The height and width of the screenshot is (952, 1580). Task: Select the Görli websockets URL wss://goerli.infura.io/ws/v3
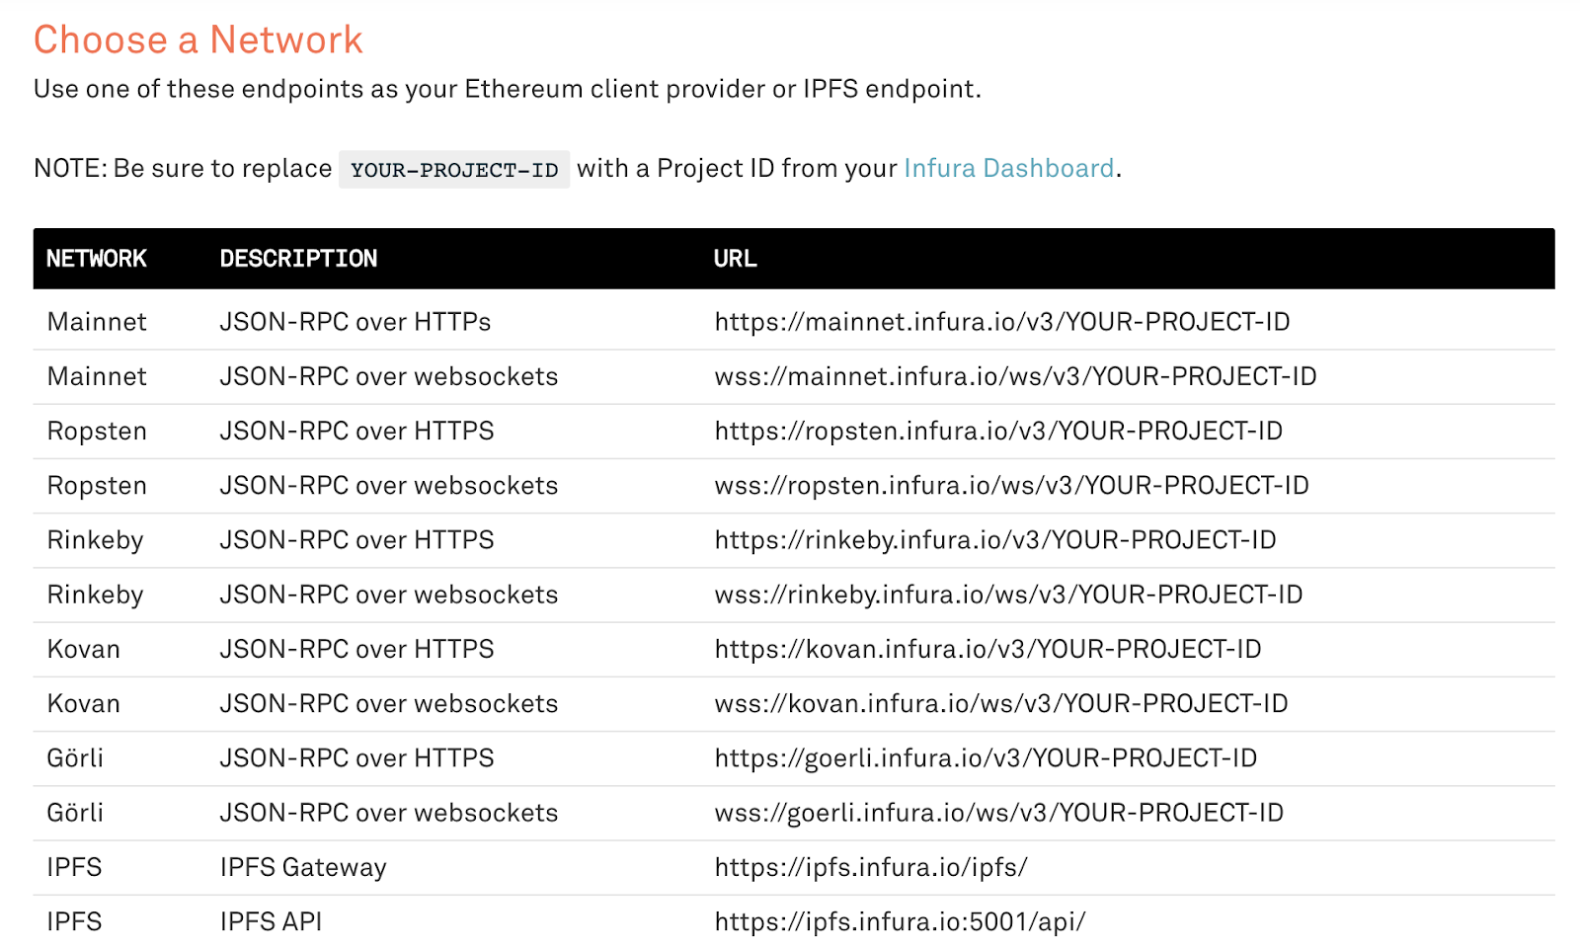(999, 813)
